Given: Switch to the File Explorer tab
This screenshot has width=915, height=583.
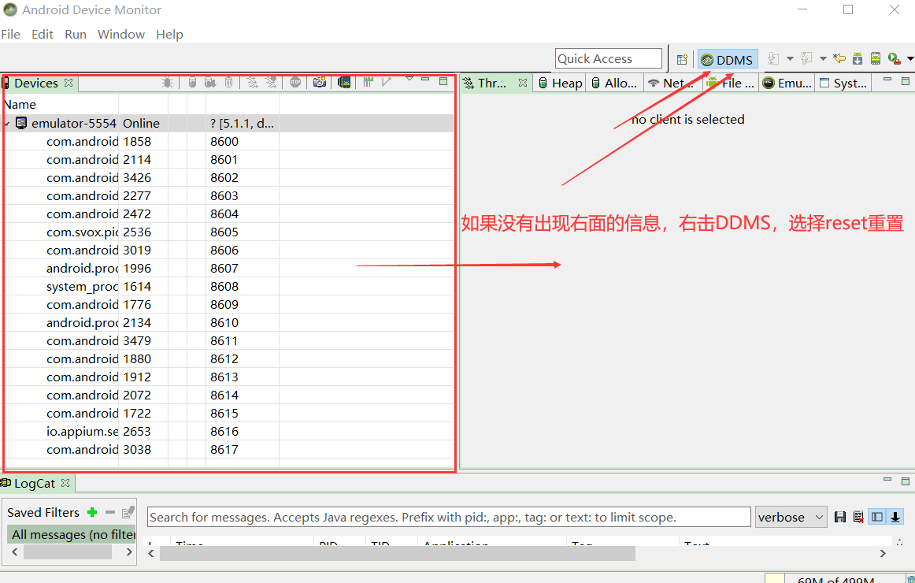Looking at the screenshot, I should pos(731,84).
